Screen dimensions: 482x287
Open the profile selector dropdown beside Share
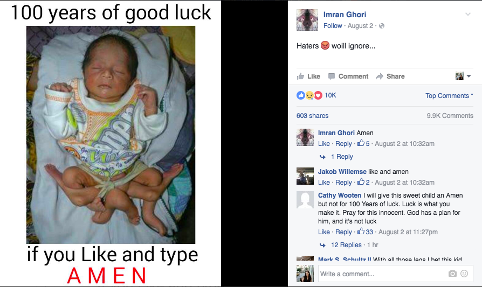pyautogui.click(x=463, y=76)
